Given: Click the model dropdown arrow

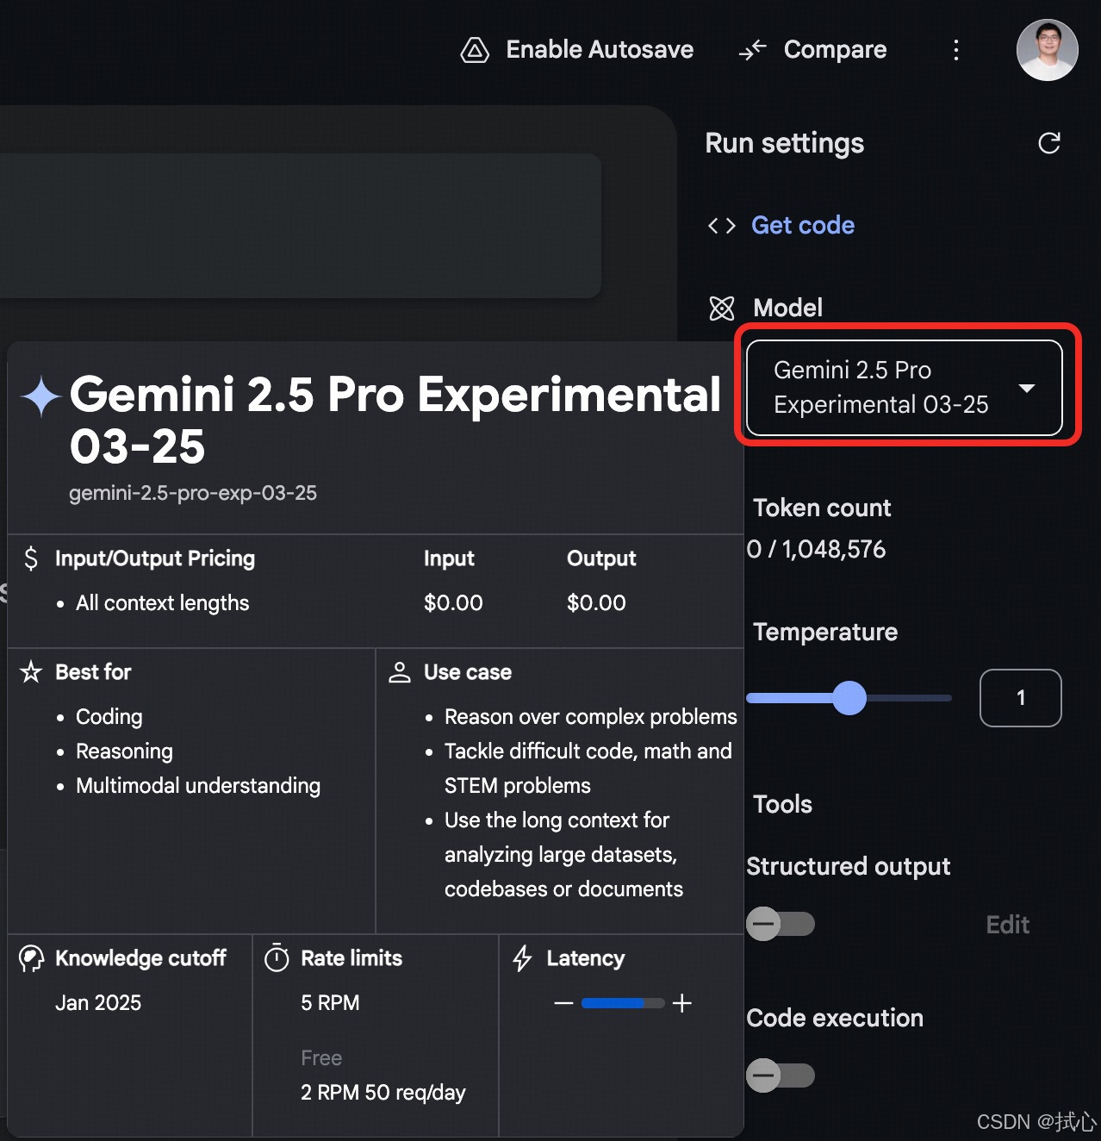Looking at the screenshot, I should (1027, 388).
